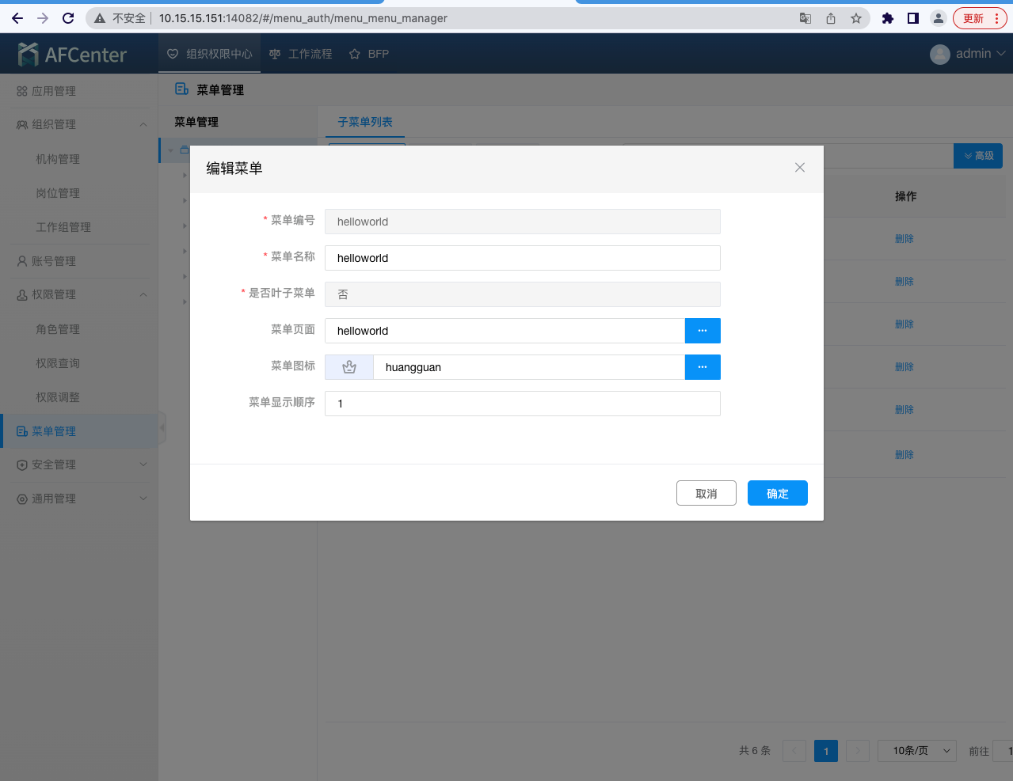Click the admin user avatar
1013x781 pixels.
coord(940,54)
